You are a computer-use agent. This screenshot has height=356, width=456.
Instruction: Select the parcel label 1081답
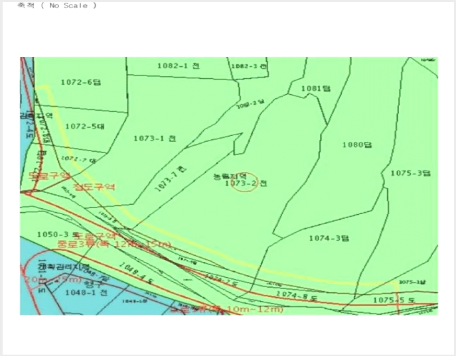316,88
